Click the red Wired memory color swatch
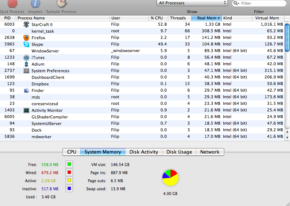Viewport: 290px width, 206px height. pyautogui.click(x=69, y=172)
